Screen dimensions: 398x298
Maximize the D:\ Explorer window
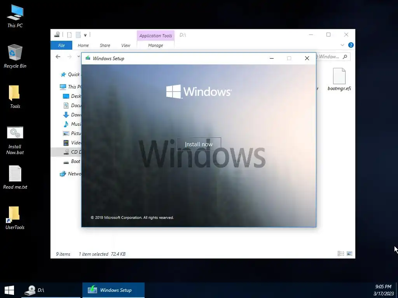click(328, 35)
